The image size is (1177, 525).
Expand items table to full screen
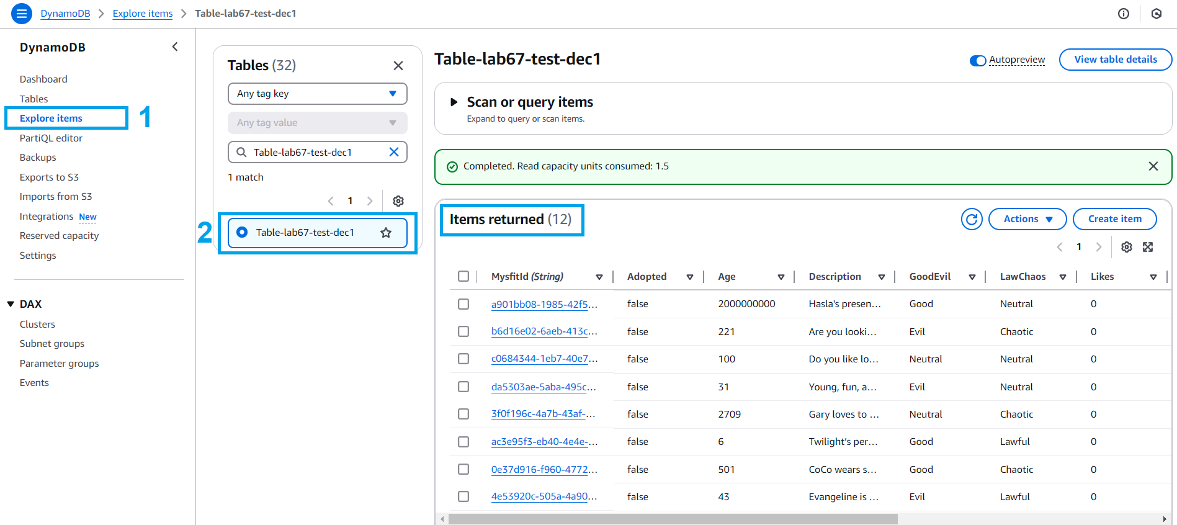click(x=1148, y=247)
